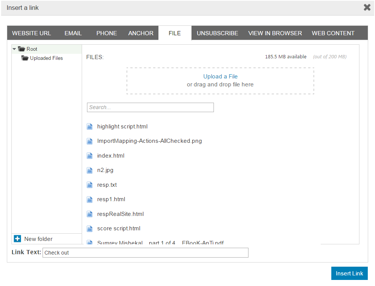Focus the file Search field
Screen dimensions: 375x286
click(150, 107)
